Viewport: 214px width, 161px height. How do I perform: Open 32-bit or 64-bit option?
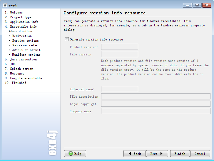pos(26,50)
